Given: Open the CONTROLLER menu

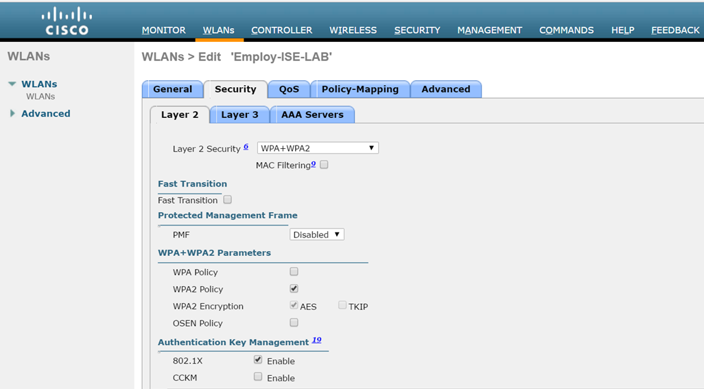Looking at the screenshot, I should pyautogui.click(x=281, y=30).
